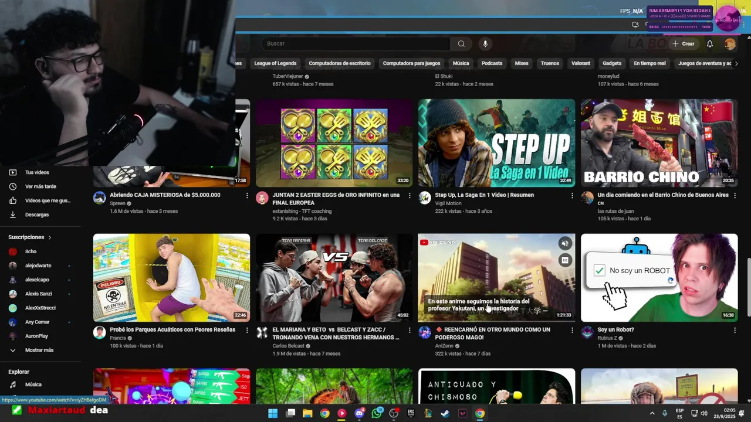Open AniZenn channel avatar

tap(425, 333)
